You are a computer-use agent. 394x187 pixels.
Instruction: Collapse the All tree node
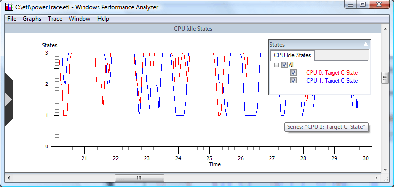click(277, 65)
